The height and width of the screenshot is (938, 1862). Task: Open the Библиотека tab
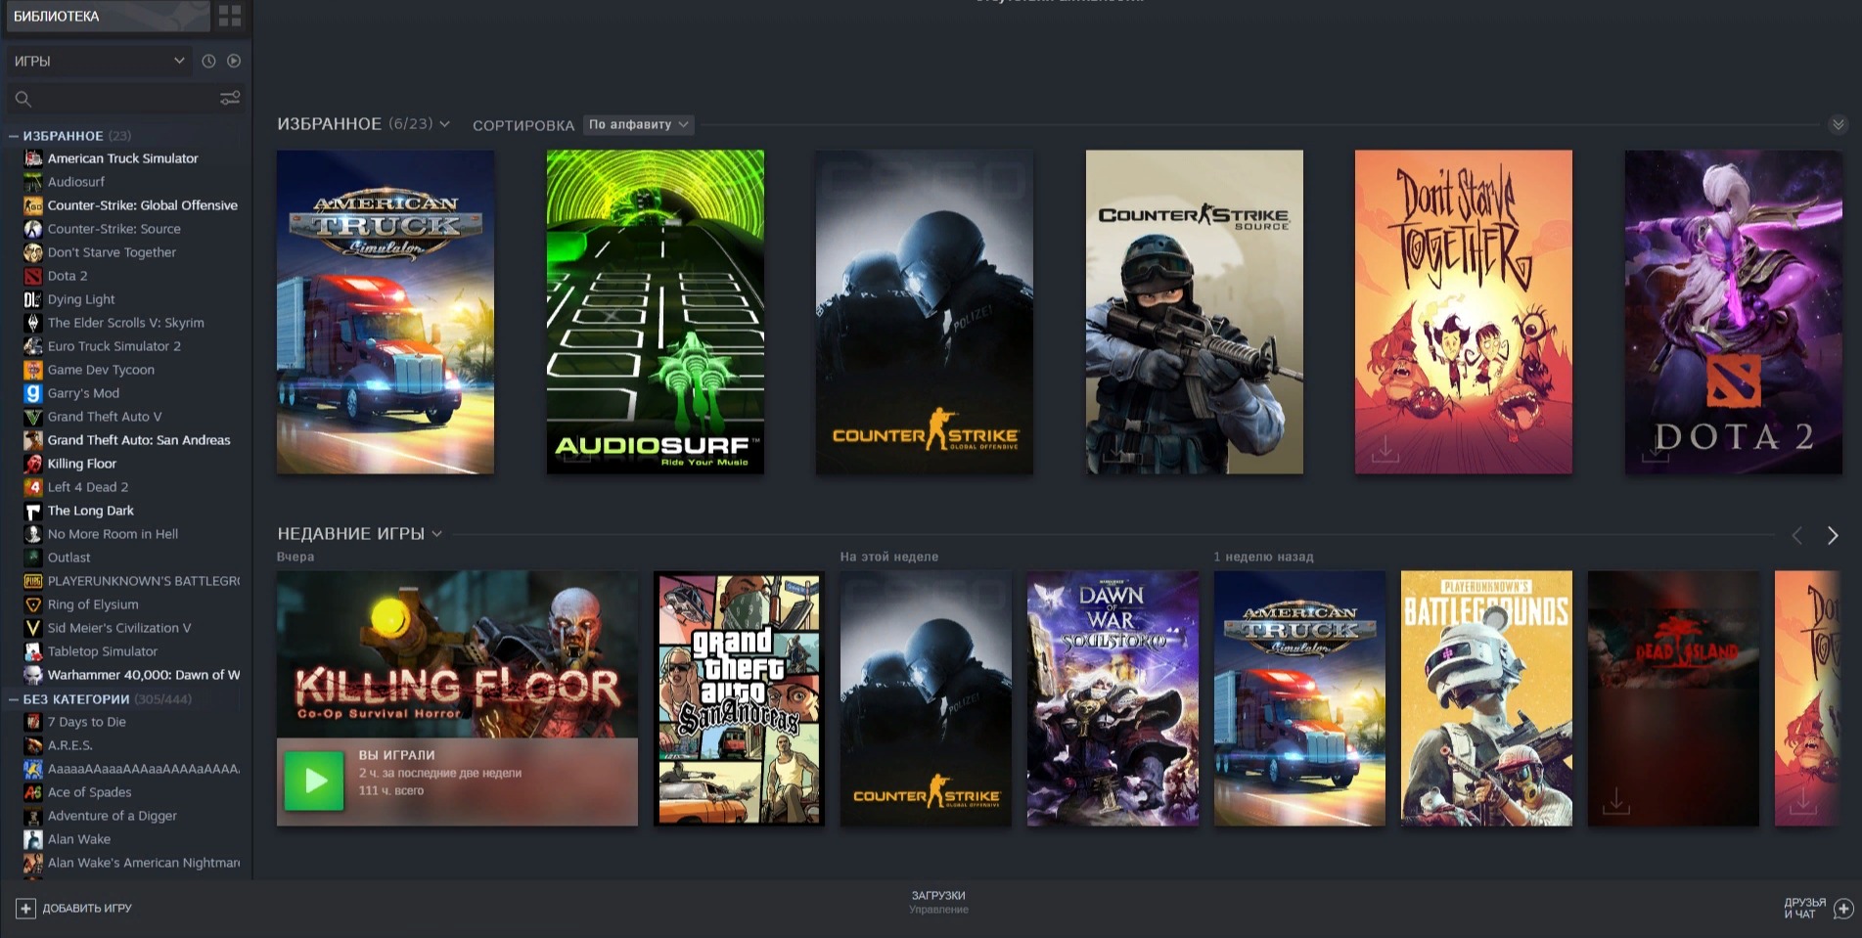tap(107, 16)
